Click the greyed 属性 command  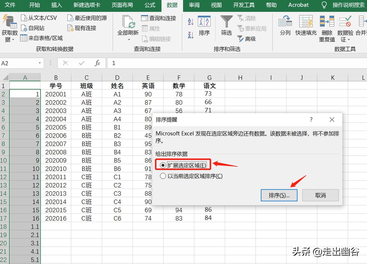click(151, 29)
